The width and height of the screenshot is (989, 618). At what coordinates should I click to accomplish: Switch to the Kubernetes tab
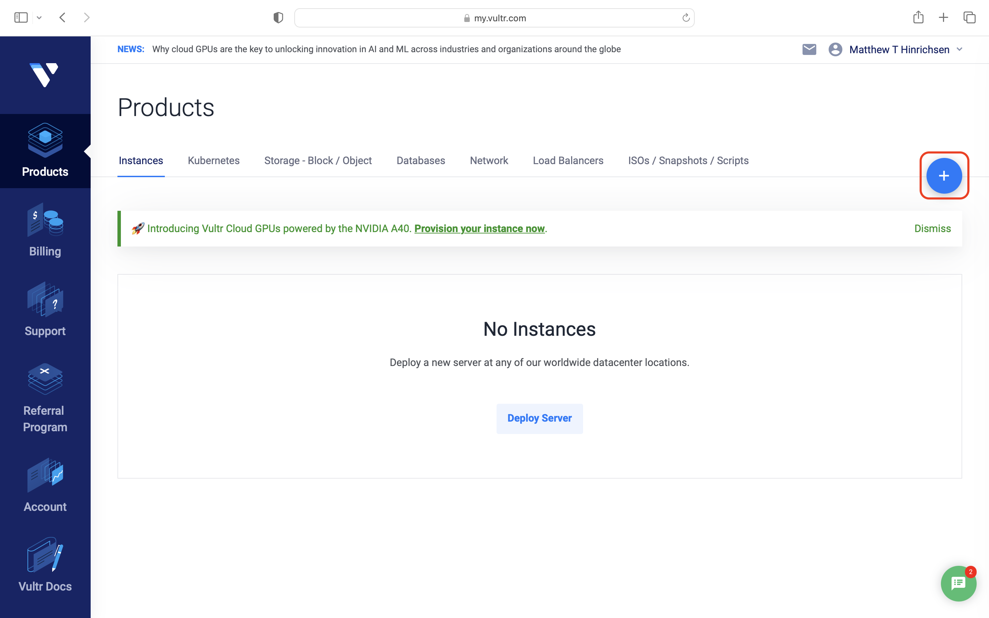[x=213, y=161]
